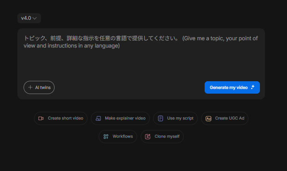
Task: Click inside the topic prompt text area
Action: (141, 58)
